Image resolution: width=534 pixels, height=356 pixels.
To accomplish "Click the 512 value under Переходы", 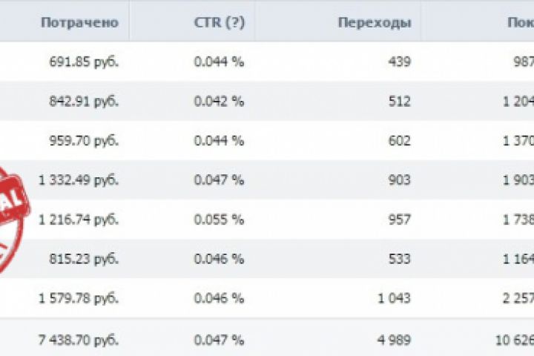I will 399,101.
